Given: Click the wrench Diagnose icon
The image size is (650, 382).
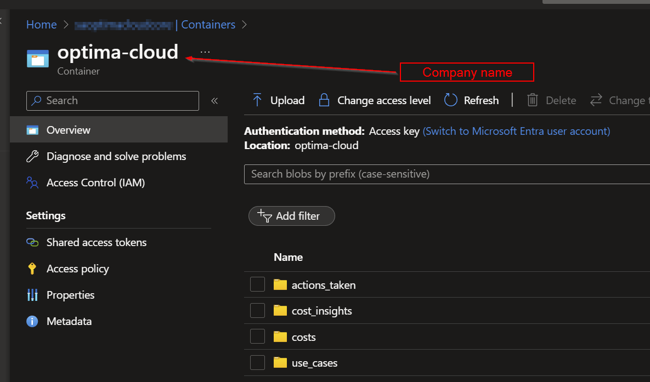Looking at the screenshot, I should click(32, 156).
